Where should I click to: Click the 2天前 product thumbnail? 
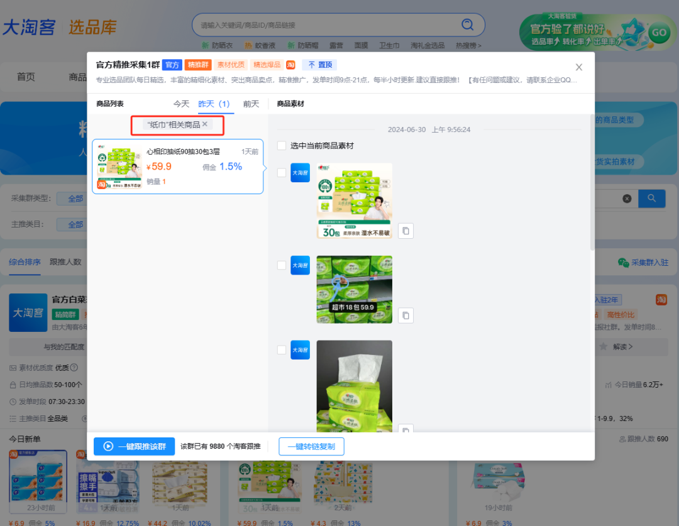click(x=343, y=485)
